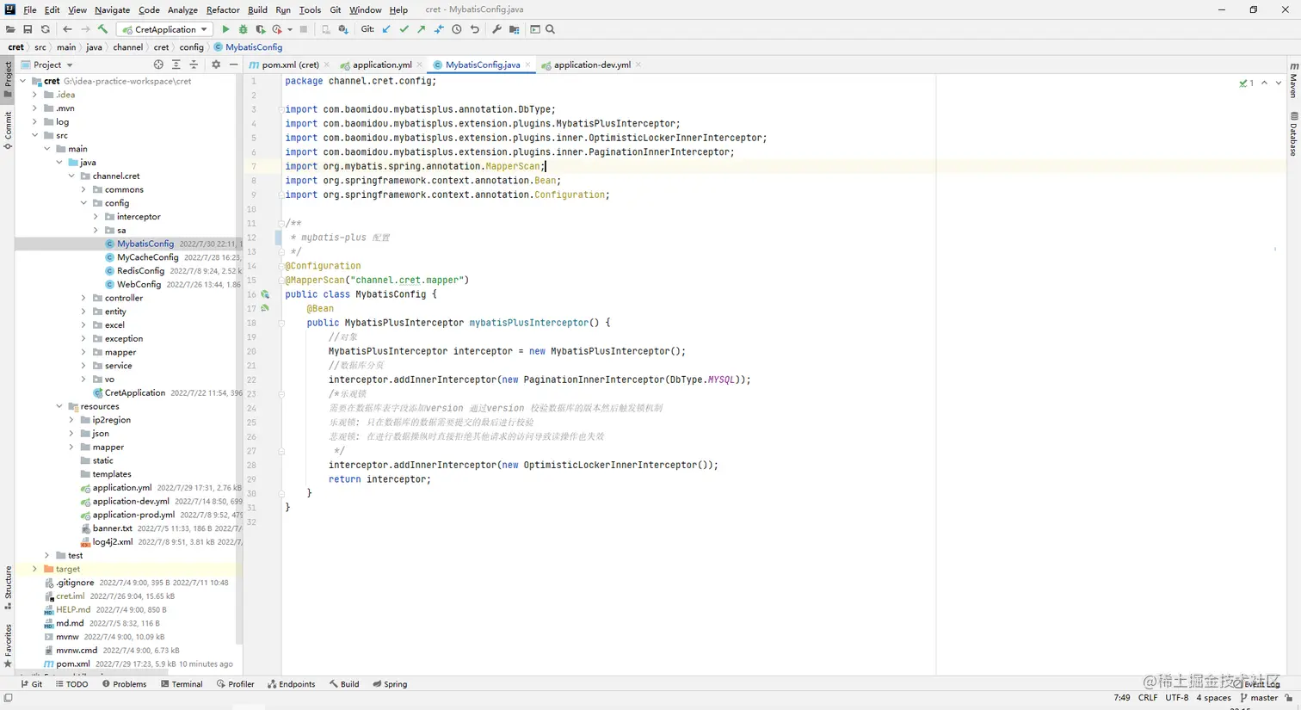The height and width of the screenshot is (710, 1301).
Task: Start debugging via the bug icon
Action: point(242,29)
